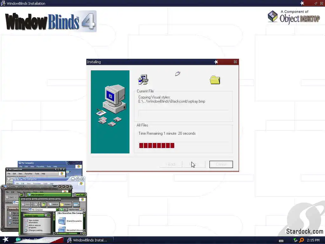The width and height of the screenshot is (325, 244).
Task: Switch to the WindowBlinds Instal... taskbar item
Action: point(88,240)
